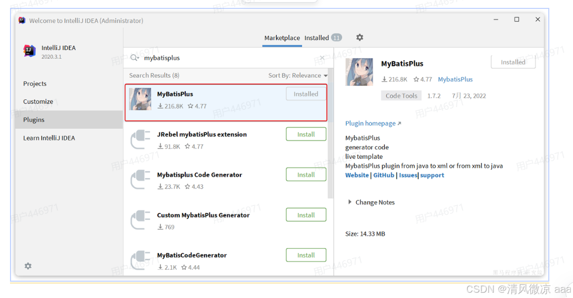573x298 pixels.
Task: Select MyBatisPlus anime avatar in results list
Action: pyautogui.click(x=140, y=99)
